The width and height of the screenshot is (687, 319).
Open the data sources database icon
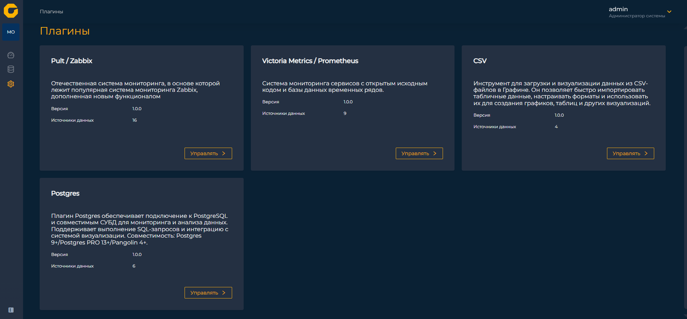[x=11, y=69]
